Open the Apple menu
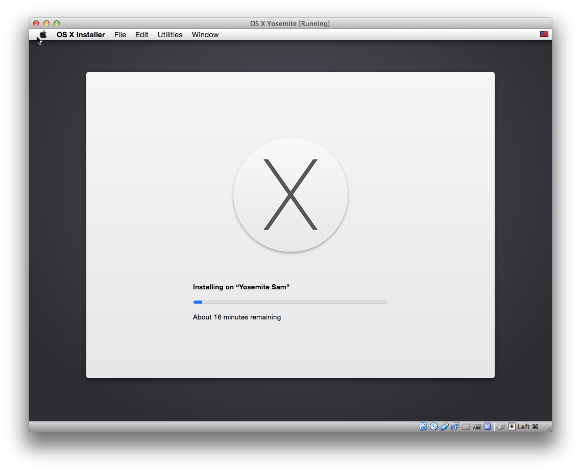Screen dimensions: 581x472 (x=43, y=35)
